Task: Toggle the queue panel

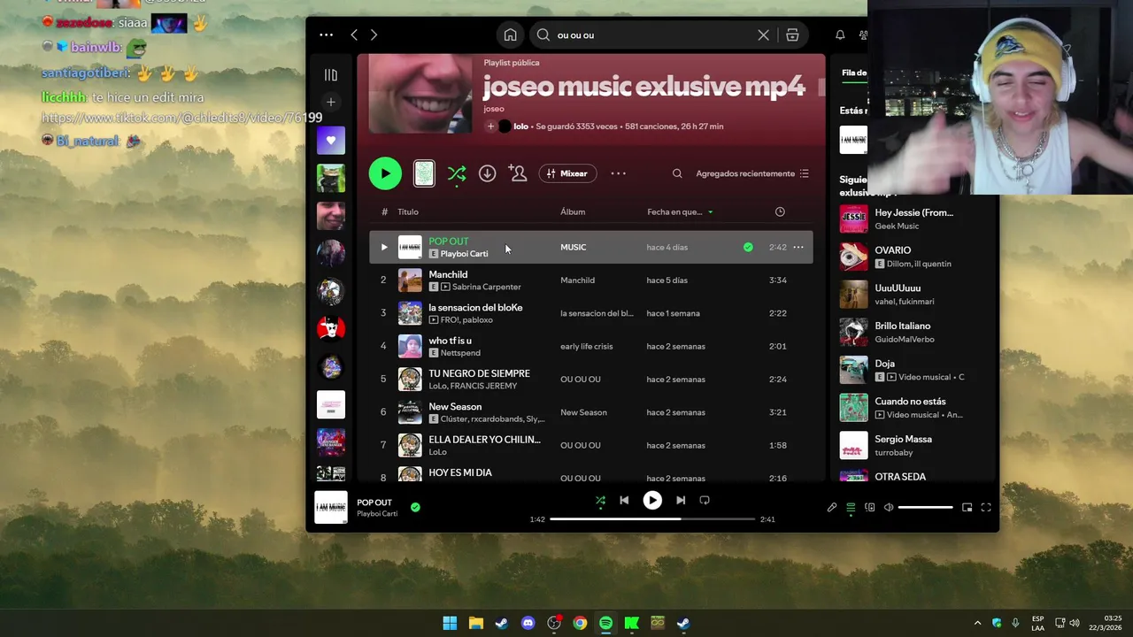Action: pos(851,507)
